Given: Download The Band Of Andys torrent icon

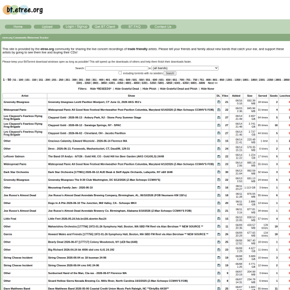Looking at the screenshot, I should click(x=219, y=157).
